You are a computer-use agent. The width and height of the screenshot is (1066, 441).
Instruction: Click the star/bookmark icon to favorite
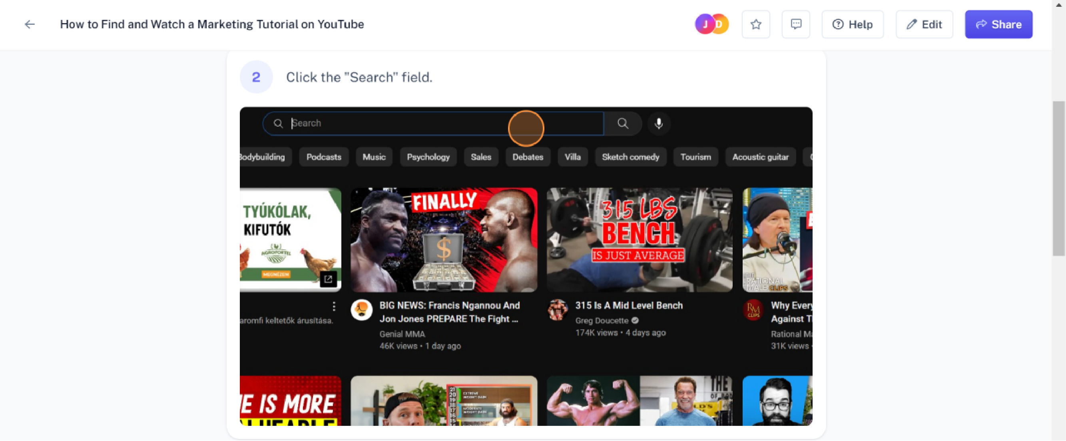(x=756, y=24)
